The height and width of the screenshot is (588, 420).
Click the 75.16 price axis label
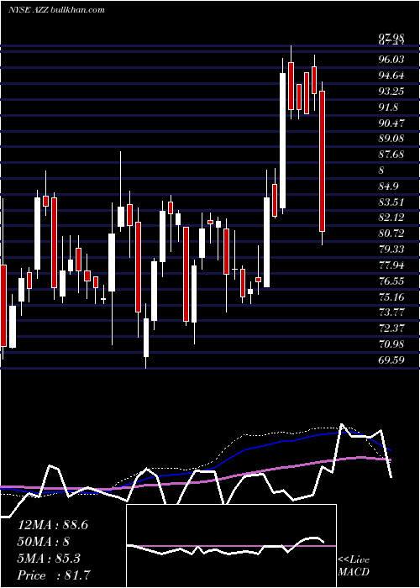[x=391, y=297]
